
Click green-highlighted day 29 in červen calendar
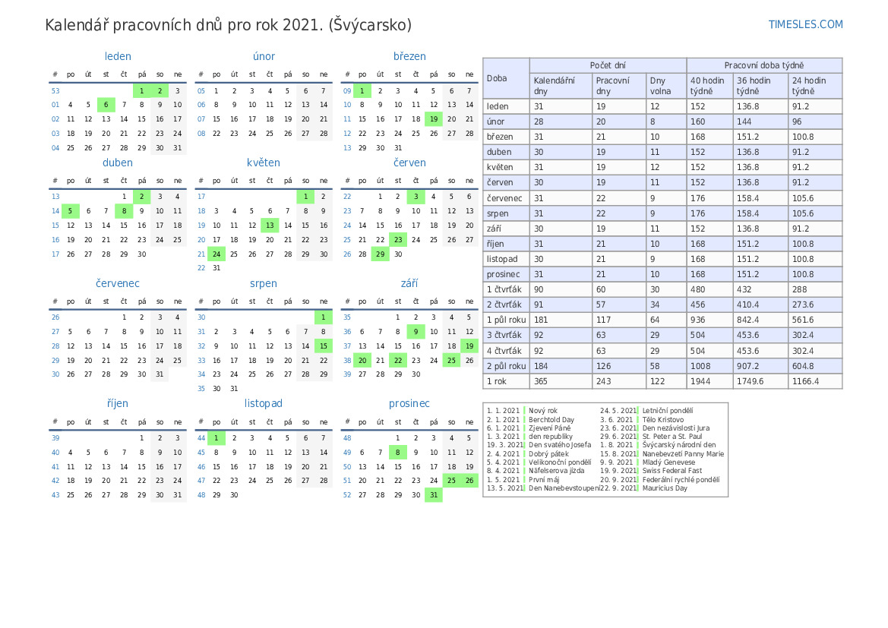tap(380, 254)
